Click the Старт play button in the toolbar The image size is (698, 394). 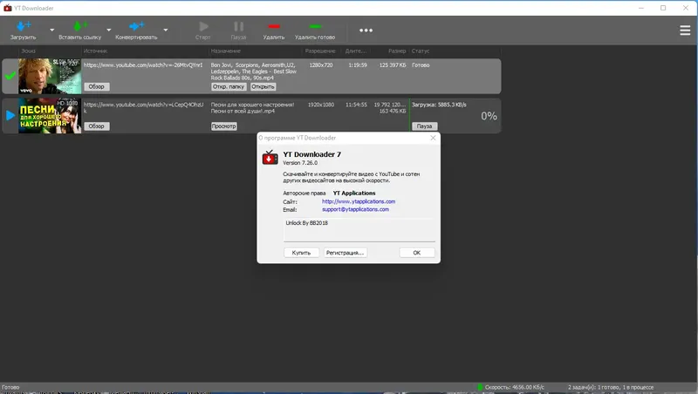click(203, 27)
